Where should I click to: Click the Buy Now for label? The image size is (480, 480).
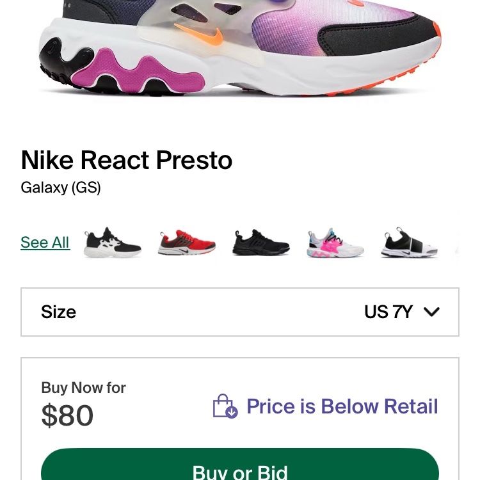pos(84,388)
